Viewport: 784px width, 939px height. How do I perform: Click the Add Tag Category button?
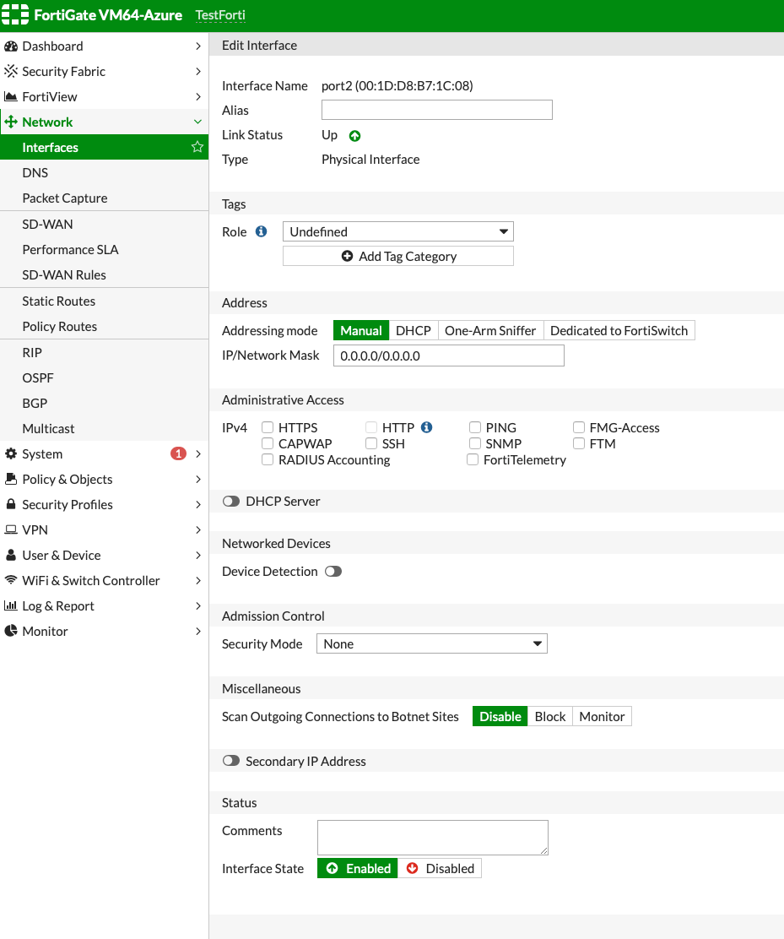[x=397, y=256]
